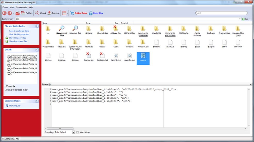
Task: Open the Help menu
Action: click(x=31, y=7)
